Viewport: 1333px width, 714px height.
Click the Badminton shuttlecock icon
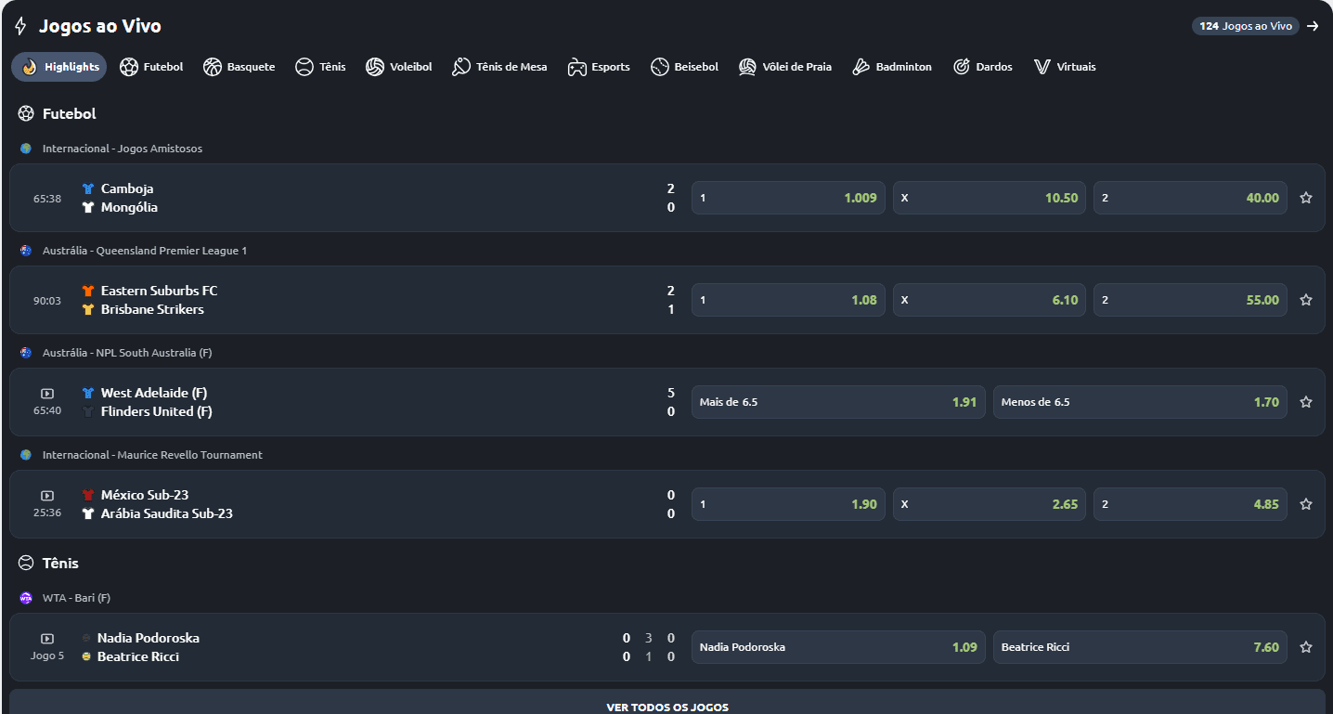(861, 67)
